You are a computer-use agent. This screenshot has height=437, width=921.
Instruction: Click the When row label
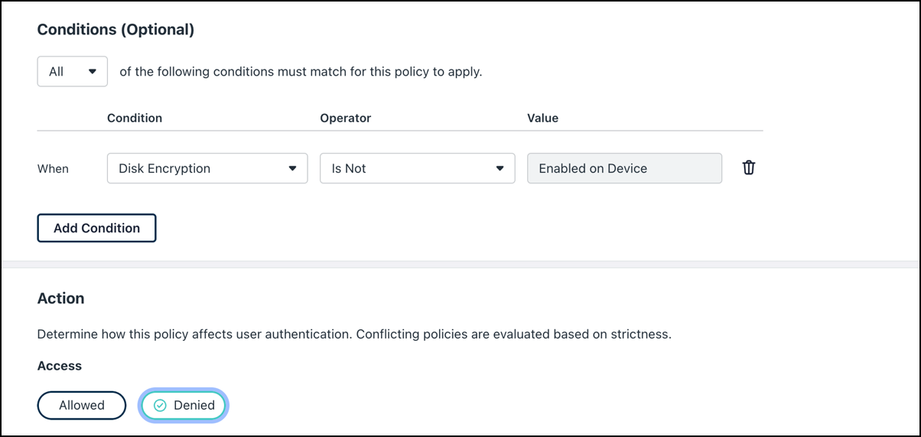point(53,169)
